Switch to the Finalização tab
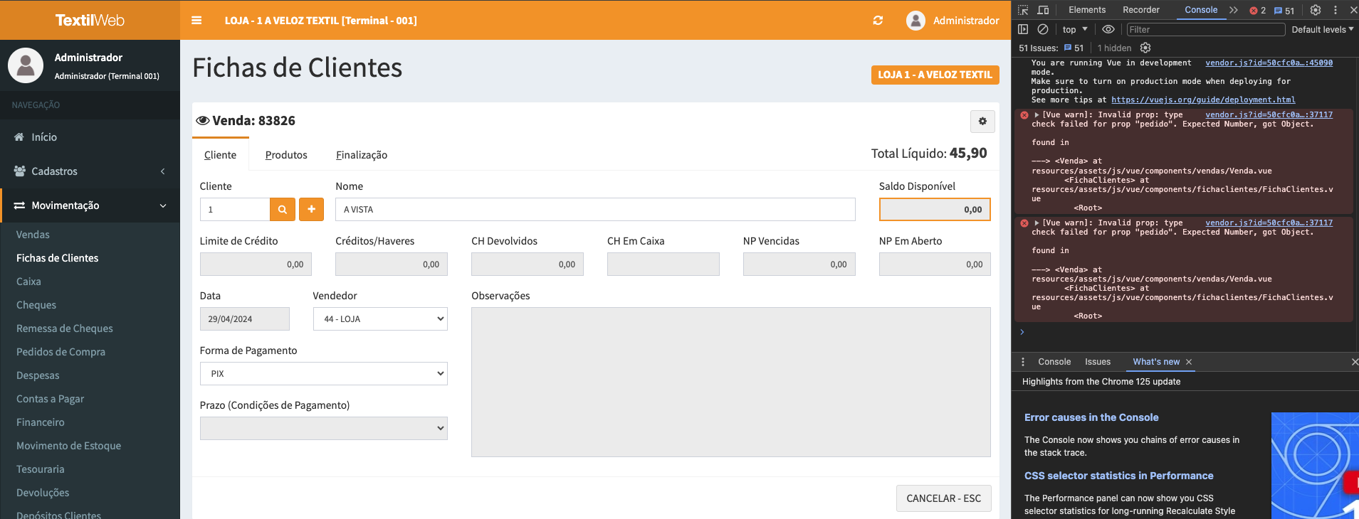 (362, 155)
